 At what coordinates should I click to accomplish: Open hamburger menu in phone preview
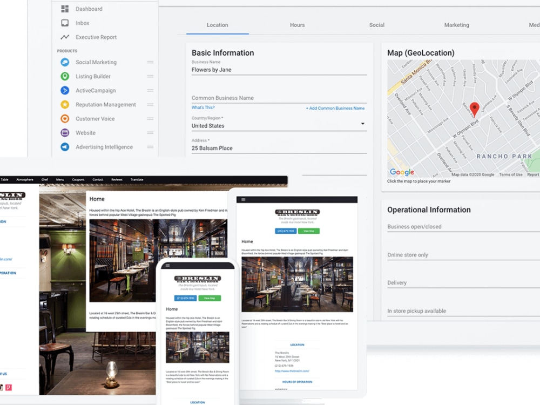coord(168,266)
